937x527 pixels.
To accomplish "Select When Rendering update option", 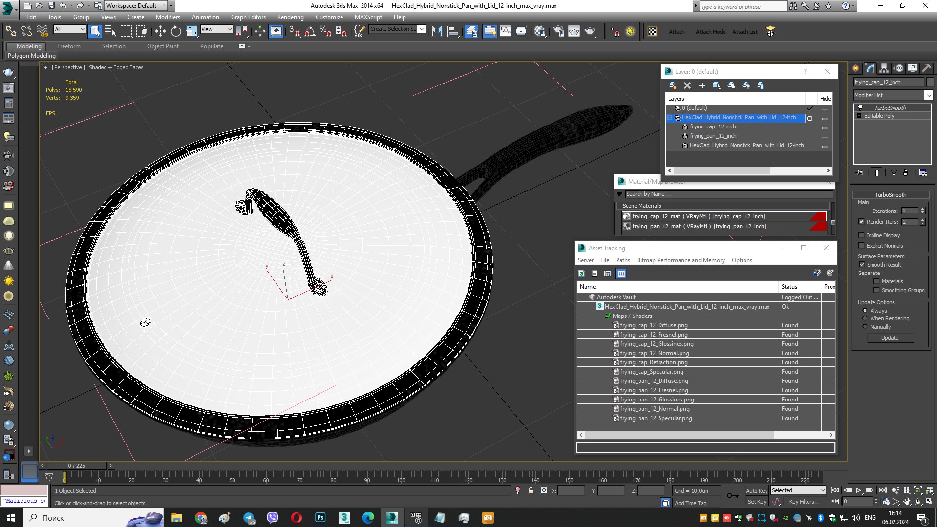I will click(865, 318).
